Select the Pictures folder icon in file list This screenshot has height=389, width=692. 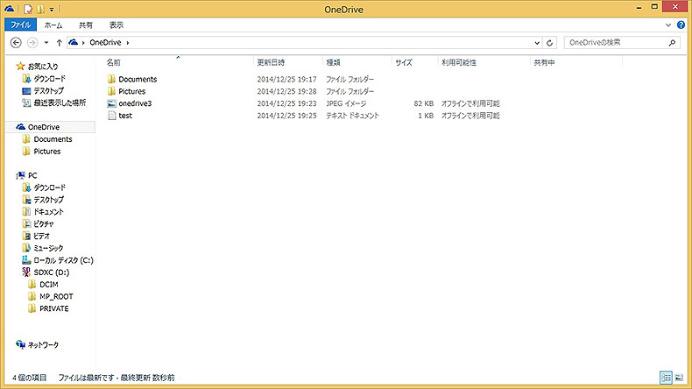click(x=111, y=91)
